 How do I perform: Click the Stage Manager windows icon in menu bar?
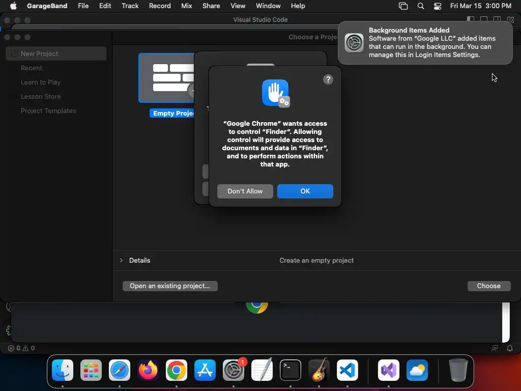pyautogui.click(x=403, y=6)
